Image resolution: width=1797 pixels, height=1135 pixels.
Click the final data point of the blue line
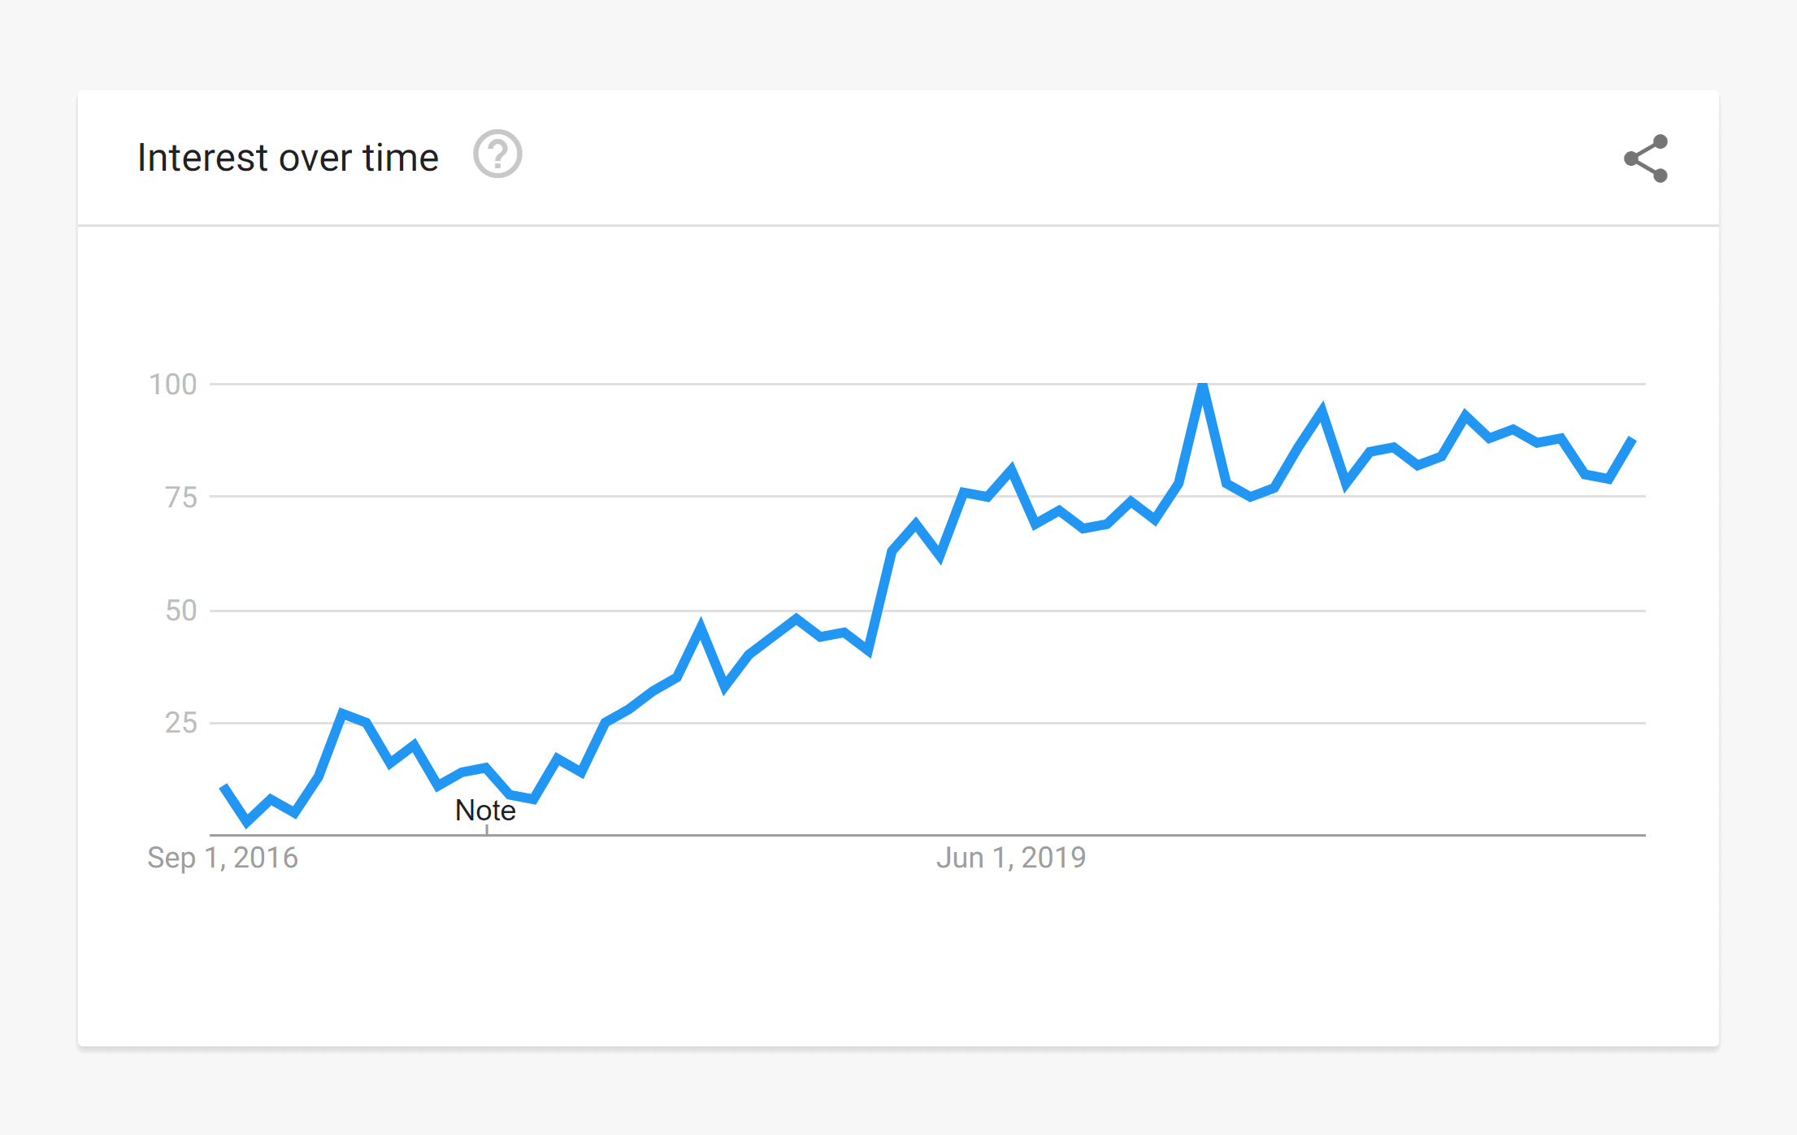[1632, 440]
